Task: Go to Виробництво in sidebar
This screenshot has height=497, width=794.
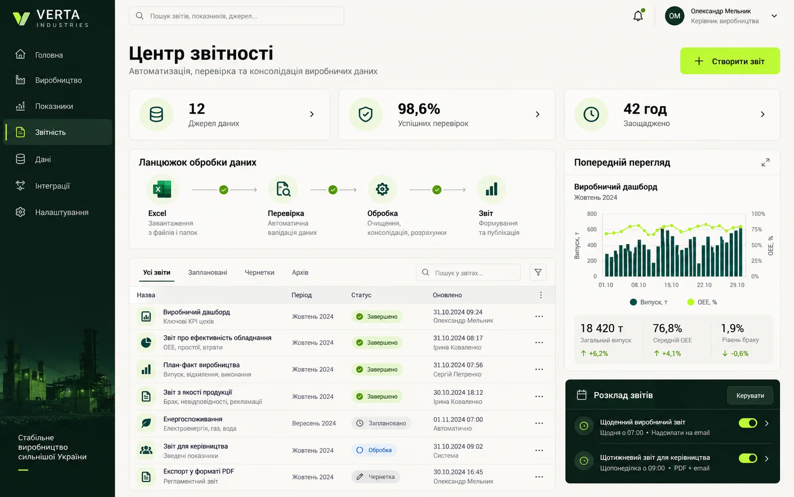Action: point(58,80)
